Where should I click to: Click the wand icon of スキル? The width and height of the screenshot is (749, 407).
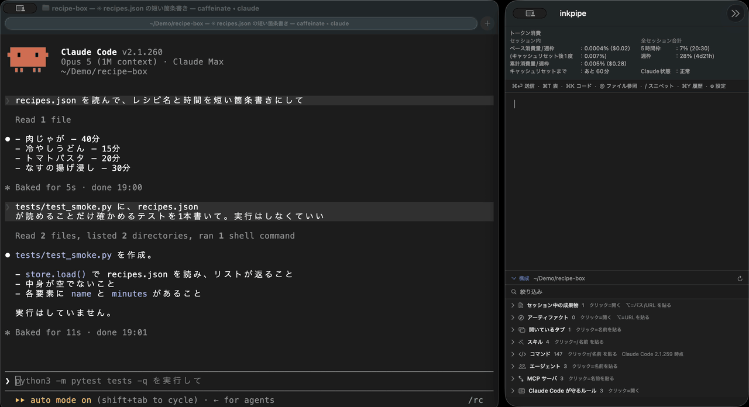click(x=521, y=342)
